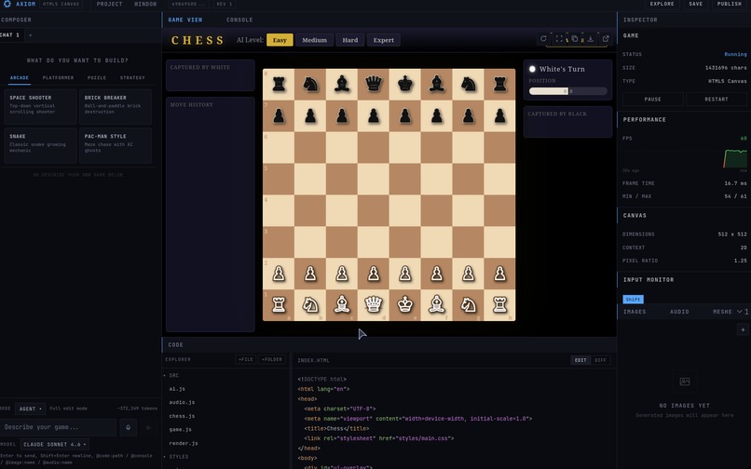This screenshot has width=751, height=469.
Task: Choose the Pac-Man Style template card
Action: click(x=116, y=145)
